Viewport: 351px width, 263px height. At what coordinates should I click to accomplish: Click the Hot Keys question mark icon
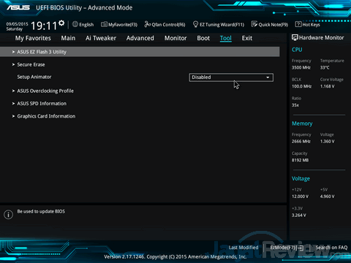pos(298,24)
